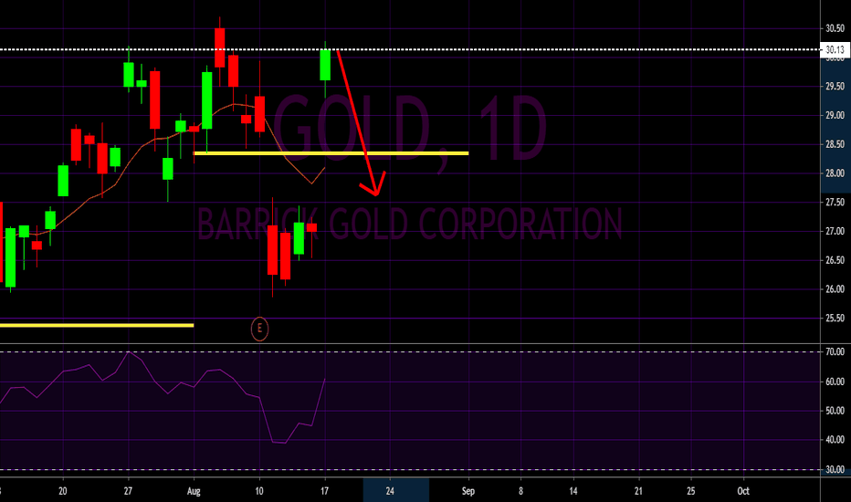Screen dimensions: 851x502
Task: Click the 20 date axis label
Action: [63, 491]
